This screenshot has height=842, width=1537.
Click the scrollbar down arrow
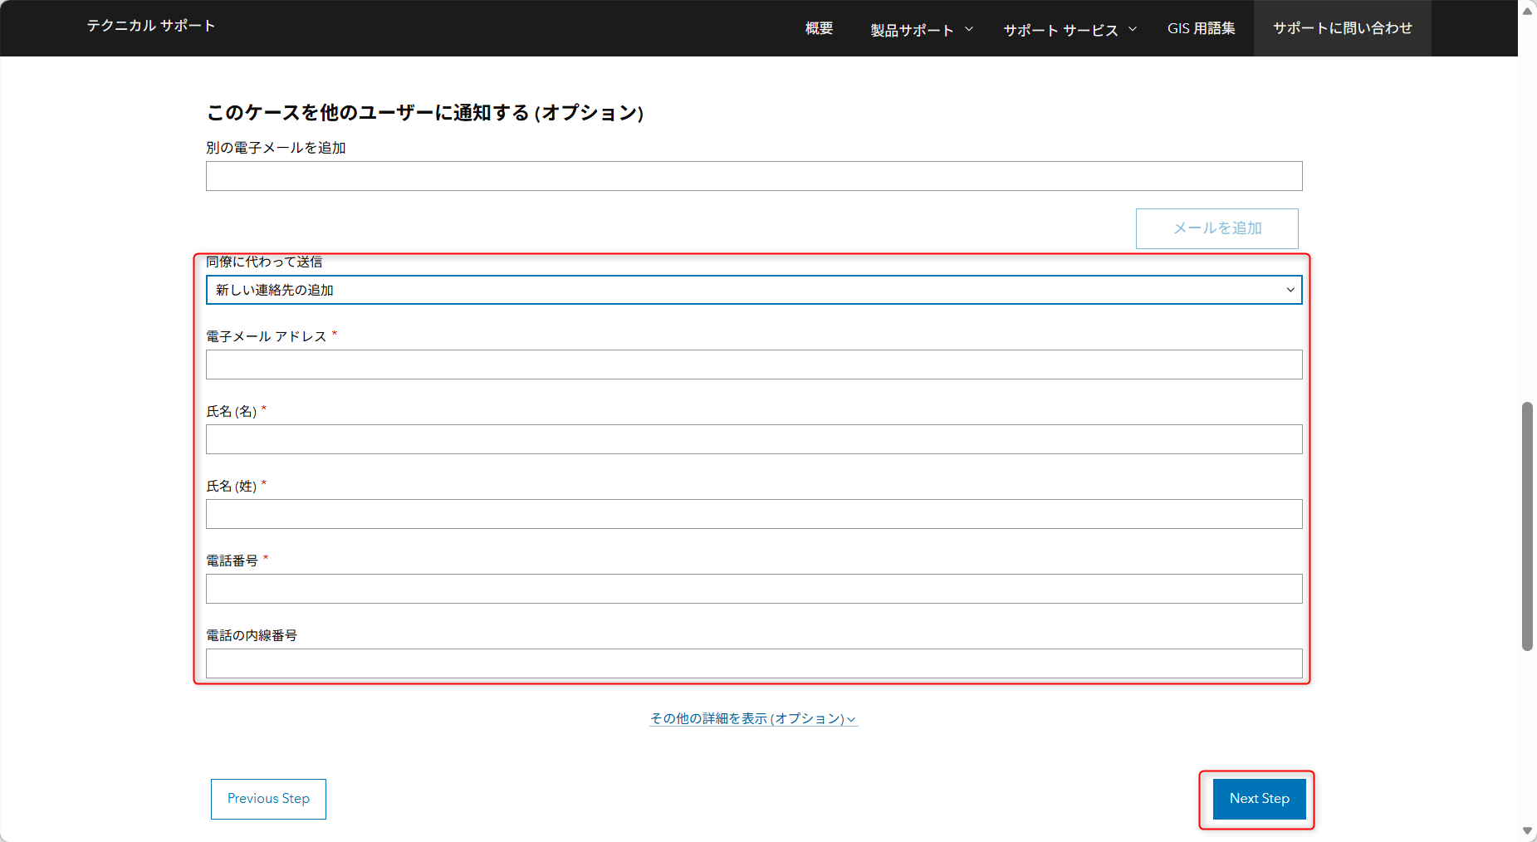[x=1527, y=830]
